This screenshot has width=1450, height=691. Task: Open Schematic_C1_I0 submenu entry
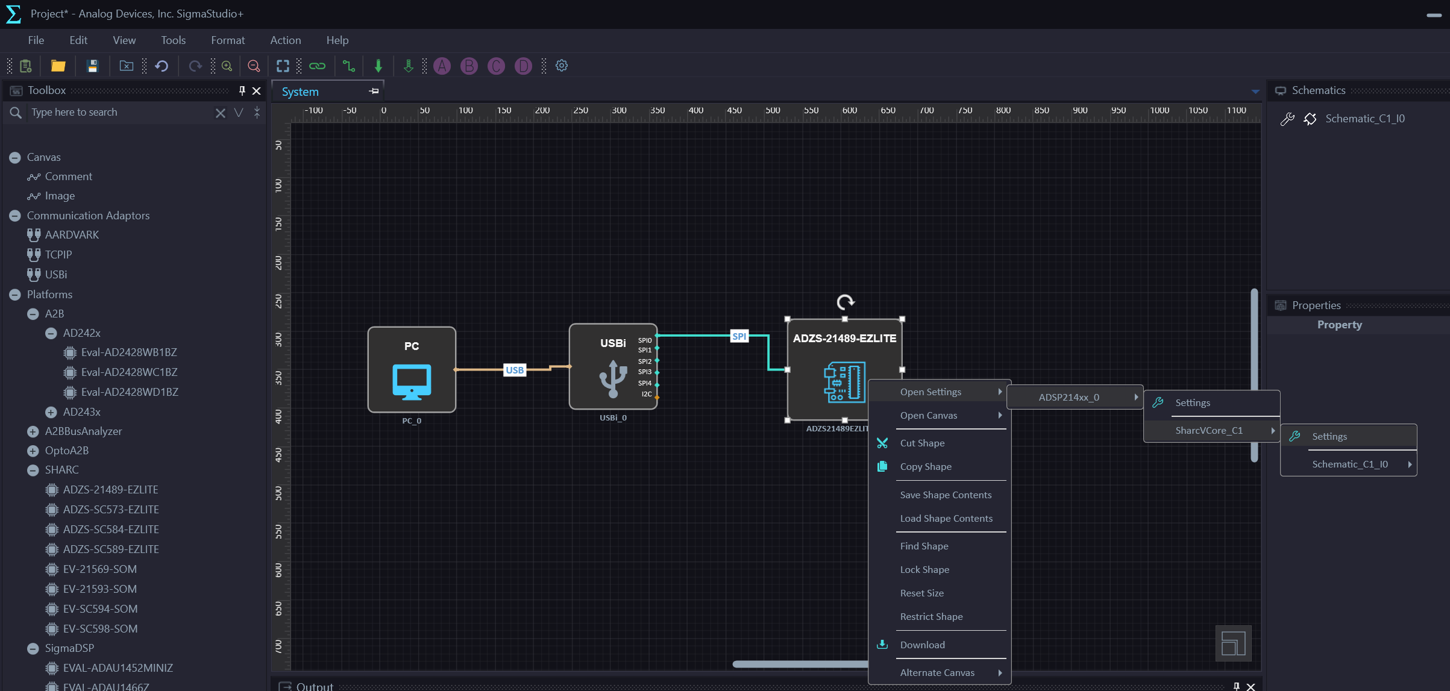pyautogui.click(x=1349, y=464)
